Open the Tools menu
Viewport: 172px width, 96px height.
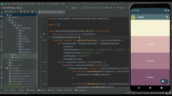(47, 4)
